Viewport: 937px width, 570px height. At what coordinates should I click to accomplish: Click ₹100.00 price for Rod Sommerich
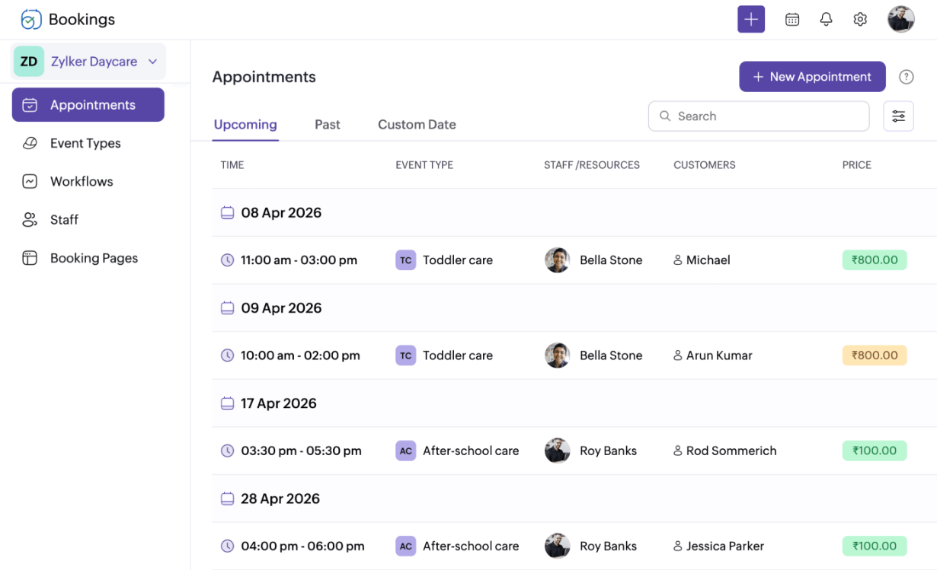pyautogui.click(x=875, y=451)
